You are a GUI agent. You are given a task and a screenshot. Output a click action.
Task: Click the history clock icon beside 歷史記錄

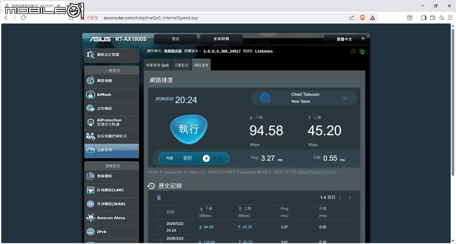click(x=151, y=185)
